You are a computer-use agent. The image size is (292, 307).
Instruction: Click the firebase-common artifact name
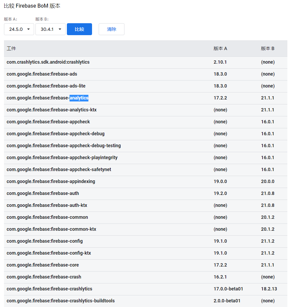(47, 217)
